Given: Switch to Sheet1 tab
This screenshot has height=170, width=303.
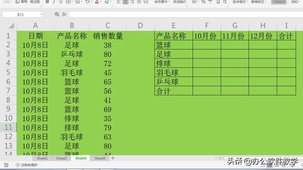Looking at the screenshot, I should 42,158.
